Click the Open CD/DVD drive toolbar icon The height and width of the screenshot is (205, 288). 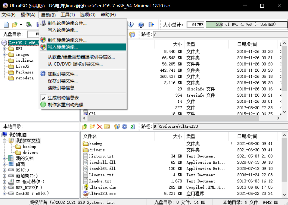coord(29,25)
